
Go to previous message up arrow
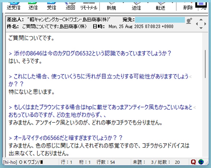point(201,20)
